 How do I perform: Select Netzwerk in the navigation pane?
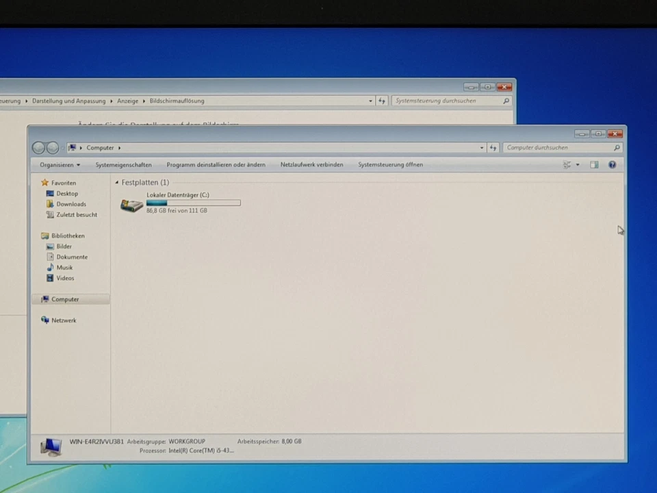(x=64, y=320)
